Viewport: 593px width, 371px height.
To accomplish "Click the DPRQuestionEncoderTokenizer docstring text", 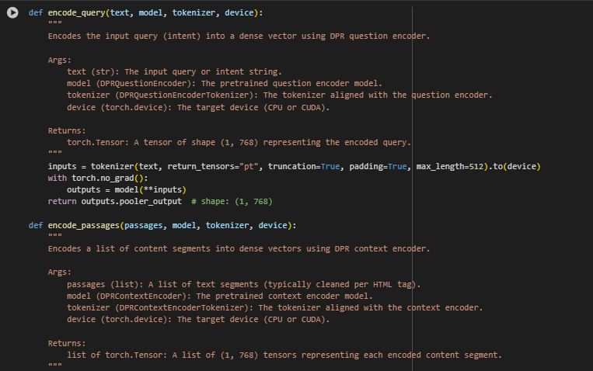I will coord(183,95).
